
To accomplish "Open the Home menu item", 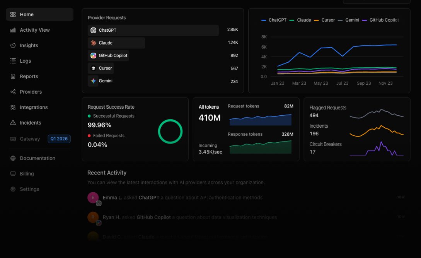I will (40, 15).
